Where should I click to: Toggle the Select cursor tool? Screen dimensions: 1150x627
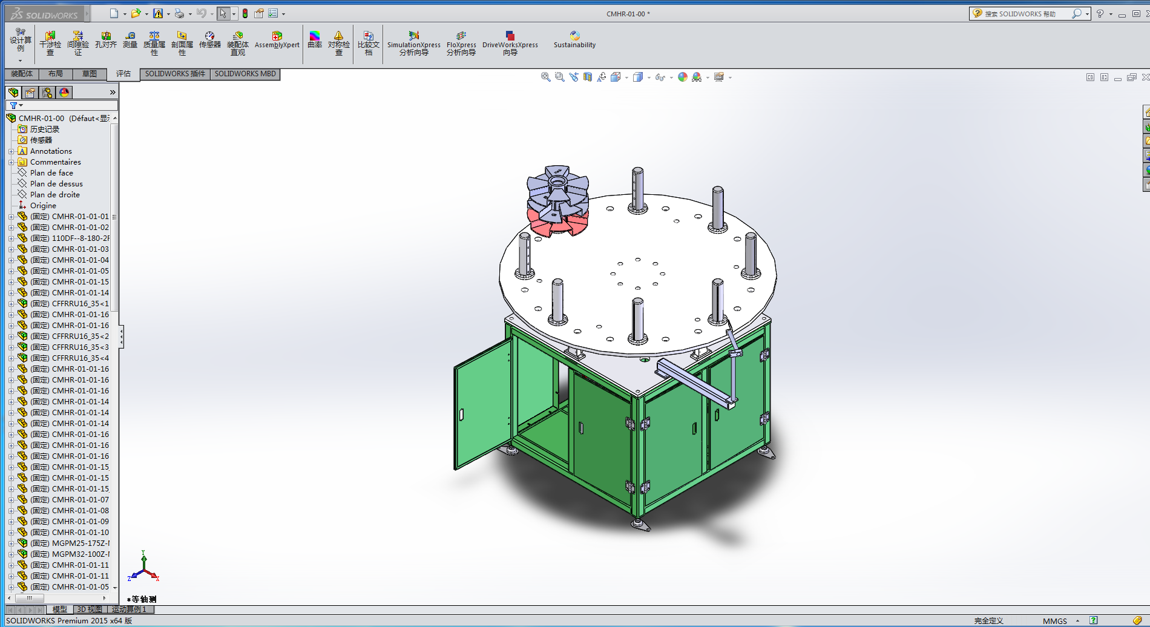[x=223, y=13]
